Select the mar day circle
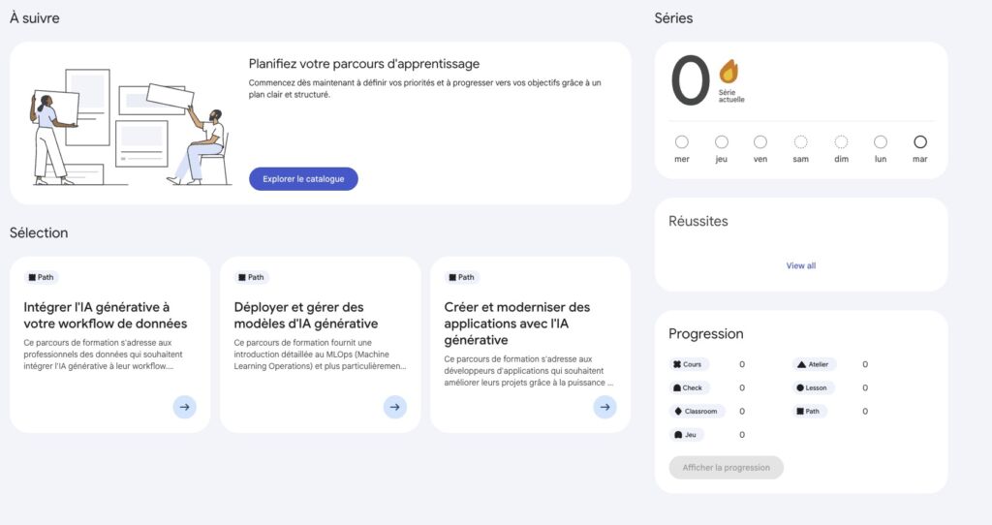The height and width of the screenshot is (525, 992). point(920,142)
